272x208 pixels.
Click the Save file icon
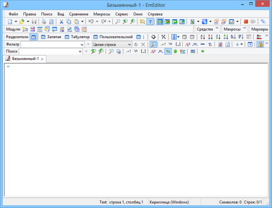pos(34,21)
